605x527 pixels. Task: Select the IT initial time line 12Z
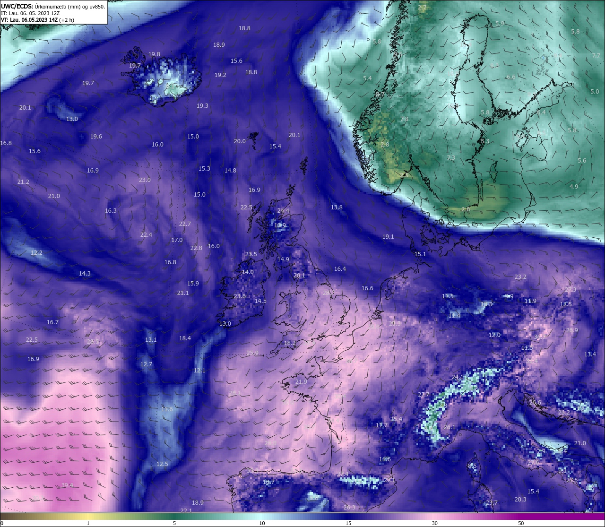[x=30, y=13]
